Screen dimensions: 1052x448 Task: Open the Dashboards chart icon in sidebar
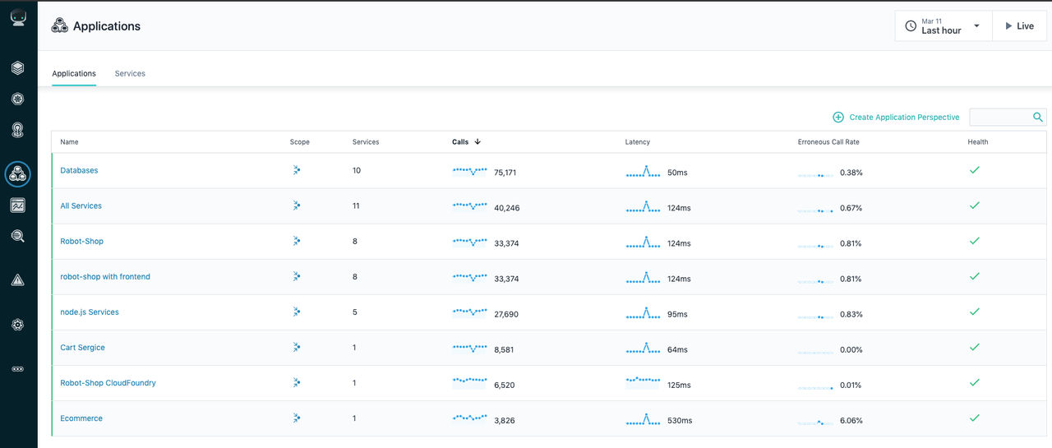click(18, 206)
